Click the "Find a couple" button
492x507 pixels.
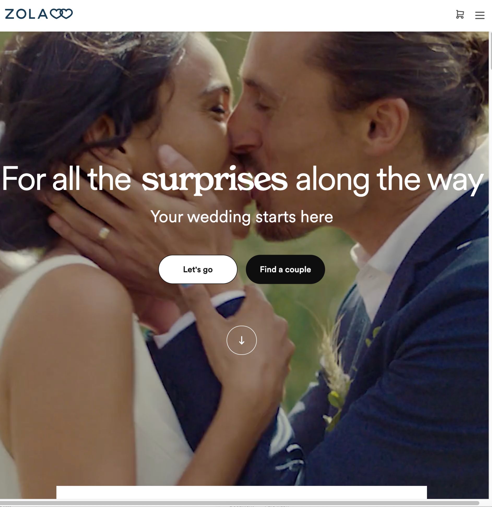pyautogui.click(x=285, y=269)
